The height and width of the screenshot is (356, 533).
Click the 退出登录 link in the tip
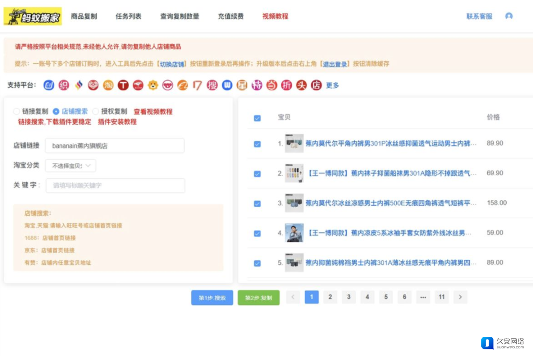click(x=335, y=64)
